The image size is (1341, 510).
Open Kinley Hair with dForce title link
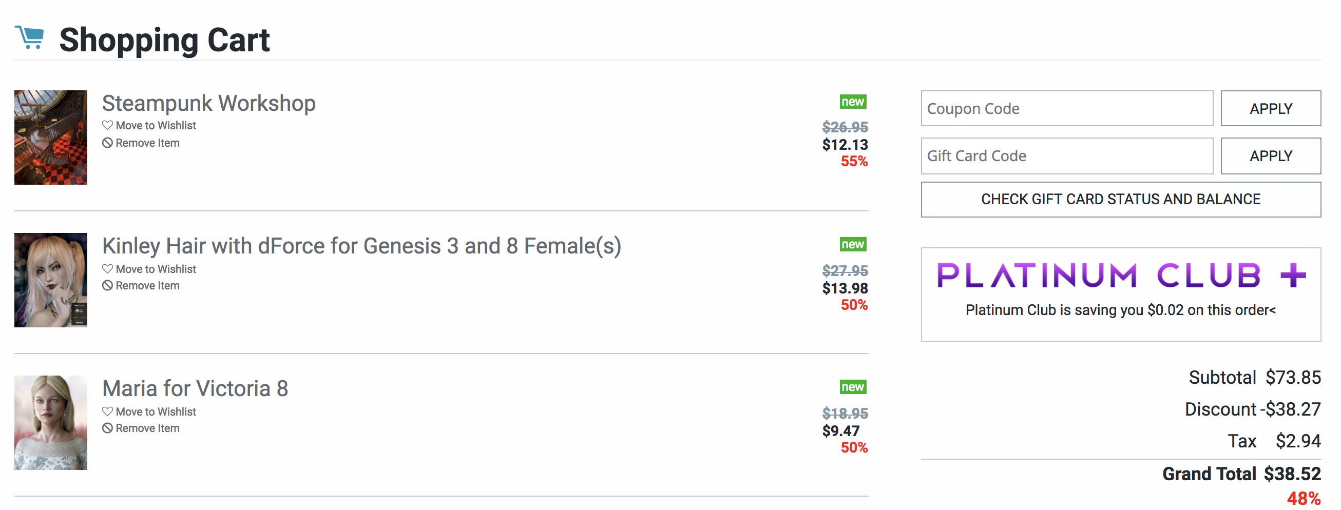[x=361, y=246]
